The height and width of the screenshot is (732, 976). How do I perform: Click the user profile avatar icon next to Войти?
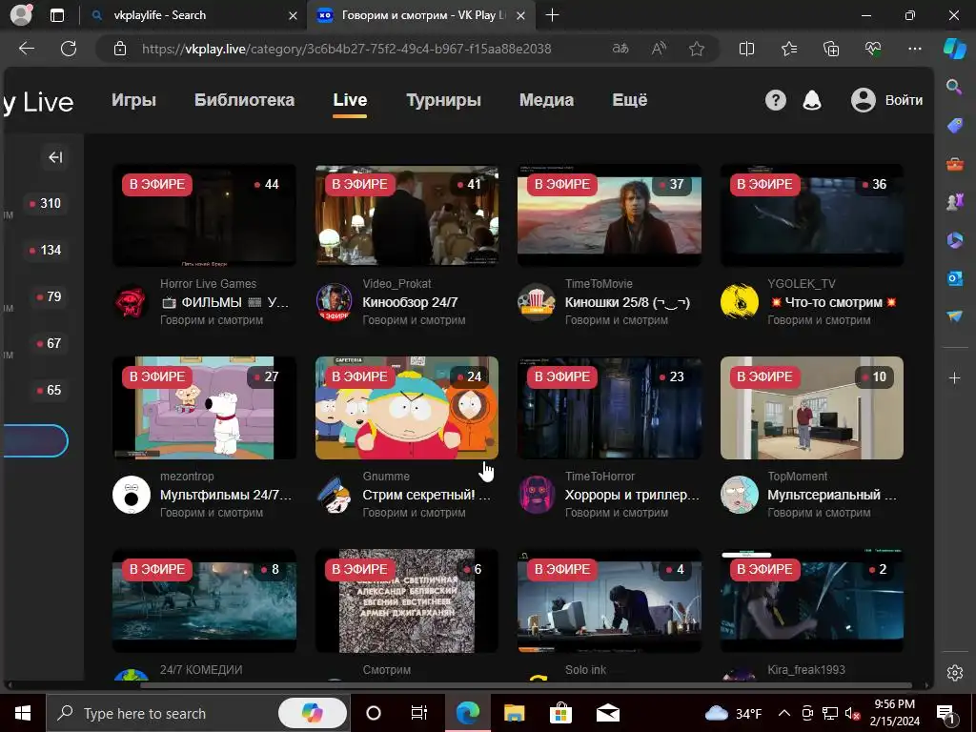tap(864, 100)
